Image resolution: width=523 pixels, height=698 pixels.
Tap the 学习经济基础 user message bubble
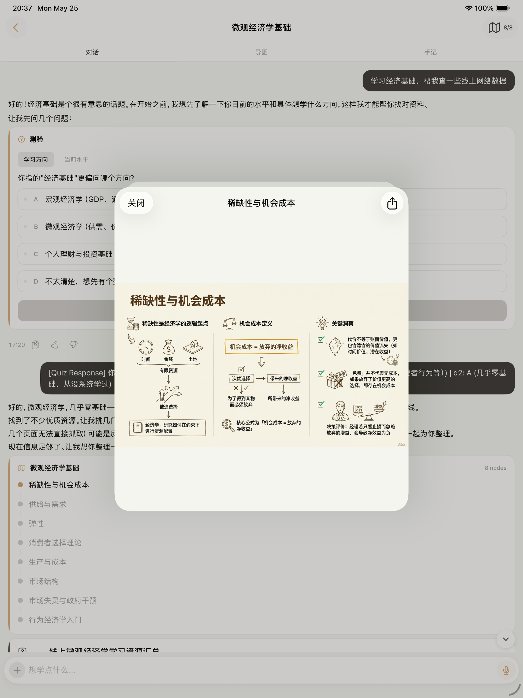click(x=438, y=81)
